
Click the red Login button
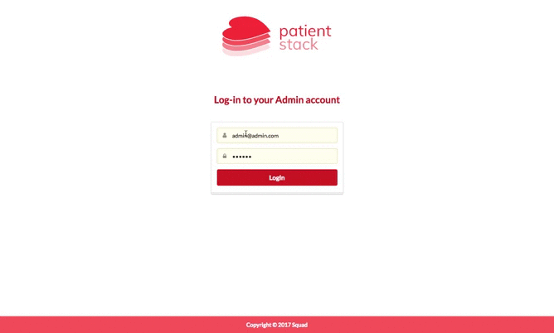[277, 177]
